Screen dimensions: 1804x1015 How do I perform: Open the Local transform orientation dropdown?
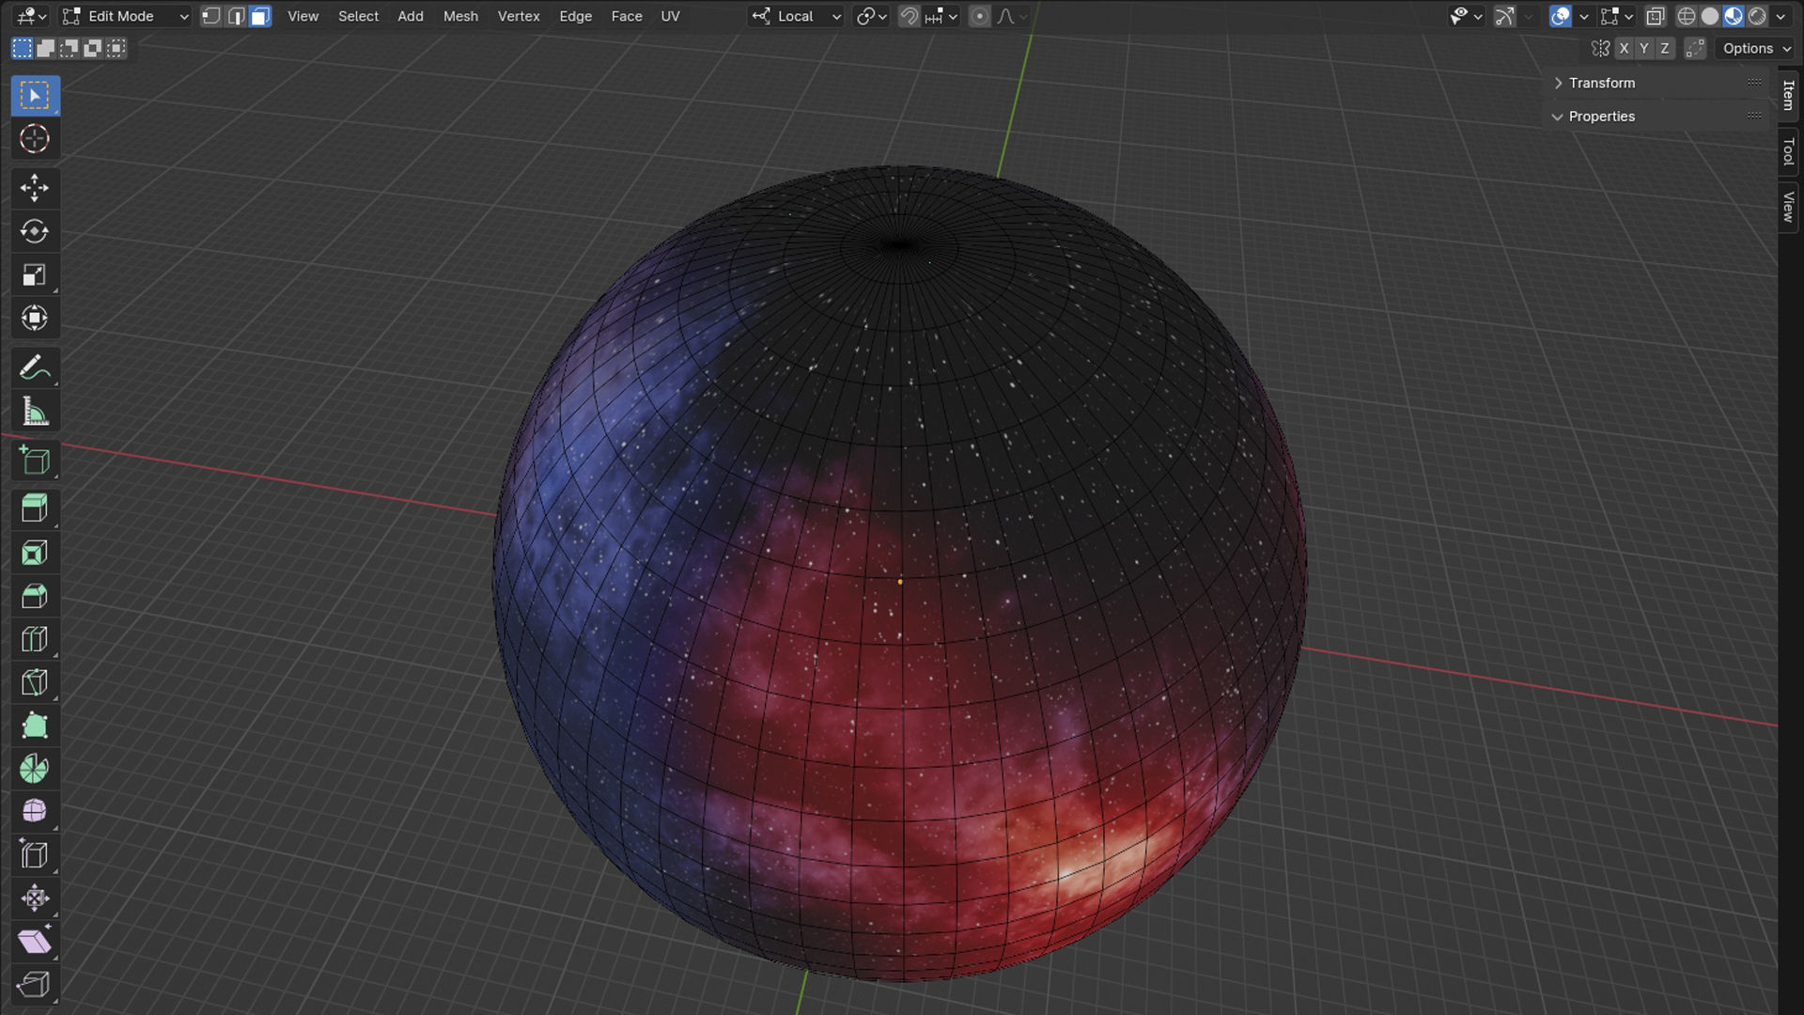pos(796,16)
